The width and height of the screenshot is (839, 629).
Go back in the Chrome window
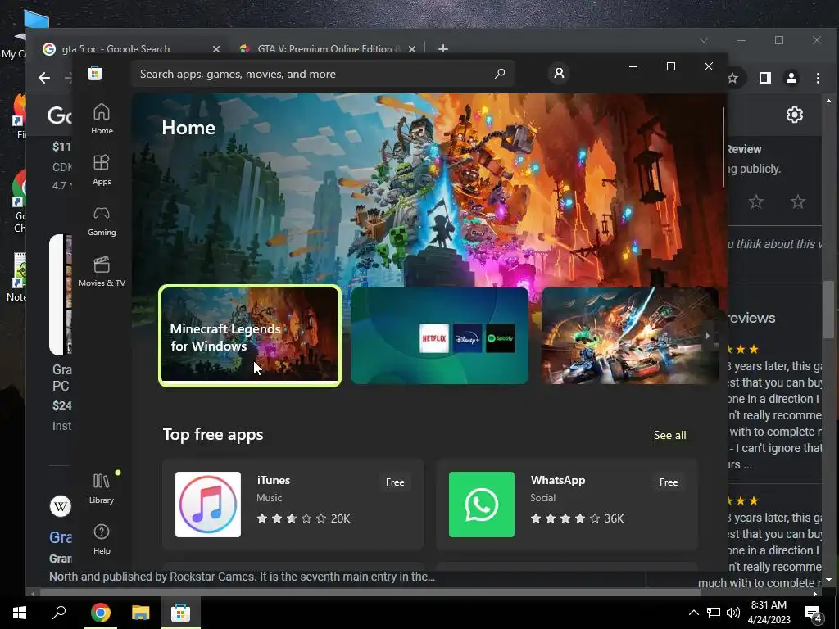44,78
